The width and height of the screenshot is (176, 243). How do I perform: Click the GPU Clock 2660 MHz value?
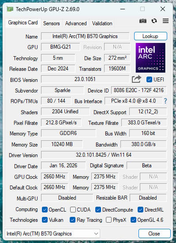click(54, 177)
